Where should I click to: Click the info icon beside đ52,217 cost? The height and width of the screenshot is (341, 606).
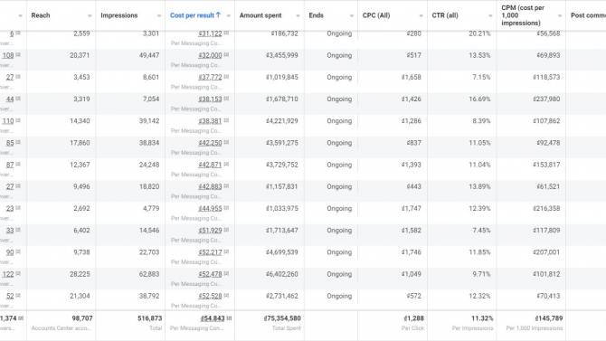[226, 251]
